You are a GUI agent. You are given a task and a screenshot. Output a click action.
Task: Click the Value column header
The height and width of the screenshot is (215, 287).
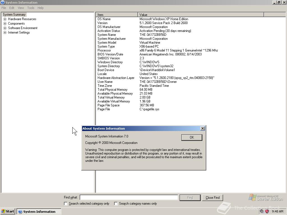point(201,15)
